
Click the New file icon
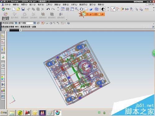14,9
